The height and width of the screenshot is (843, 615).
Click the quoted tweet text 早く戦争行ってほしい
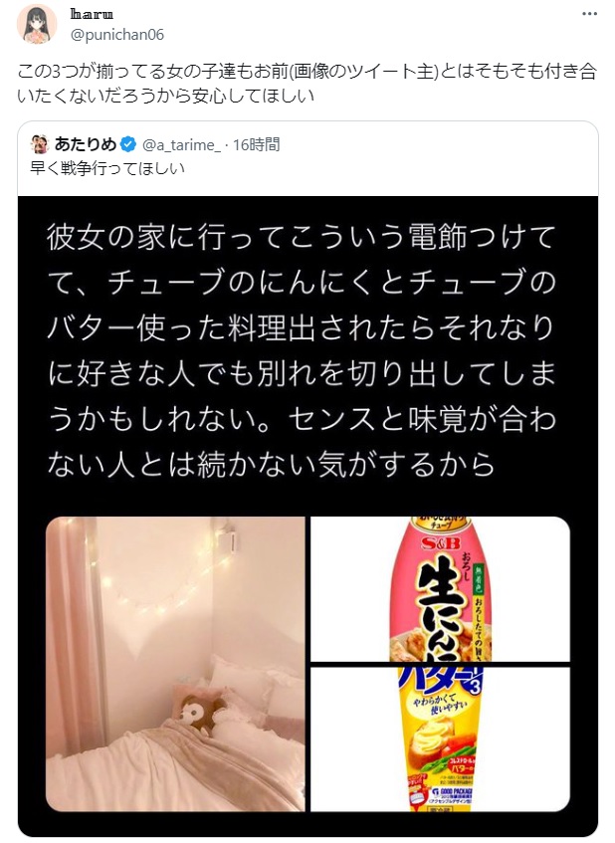[x=107, y=168]
